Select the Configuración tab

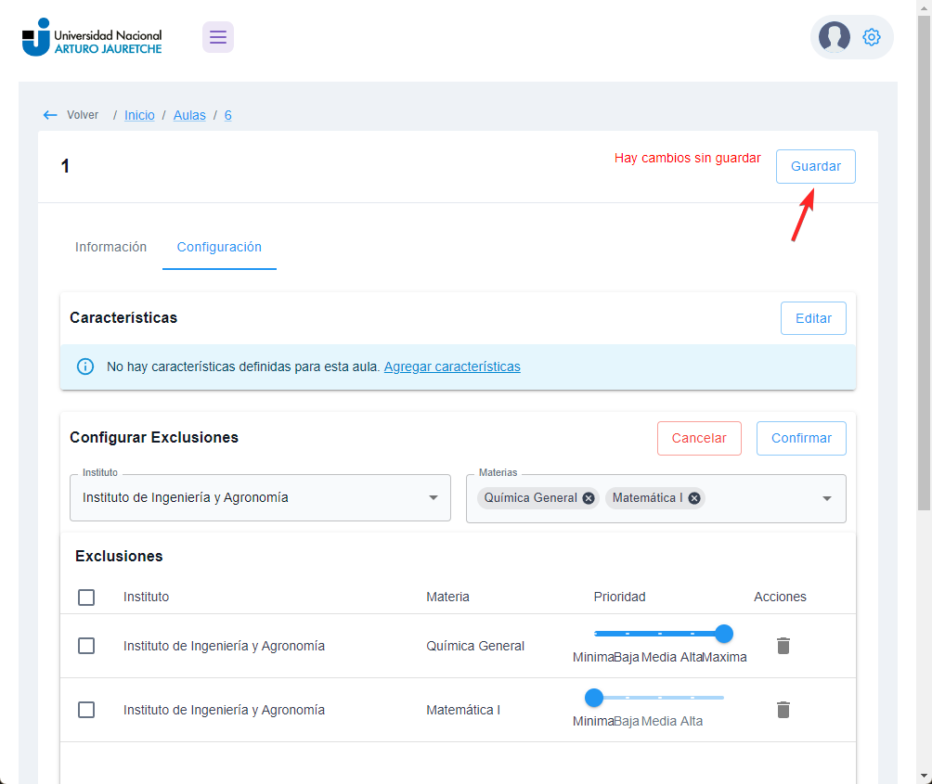[x=219, y=247]
